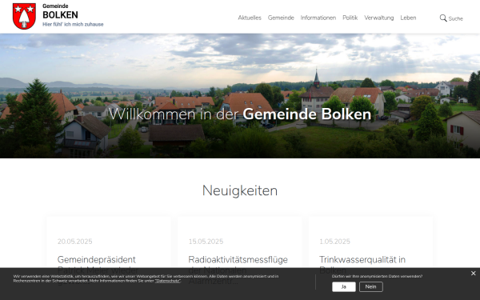Open the Aktuelles menu
This screenshot has height=300, width=480.
pos(250,18)
